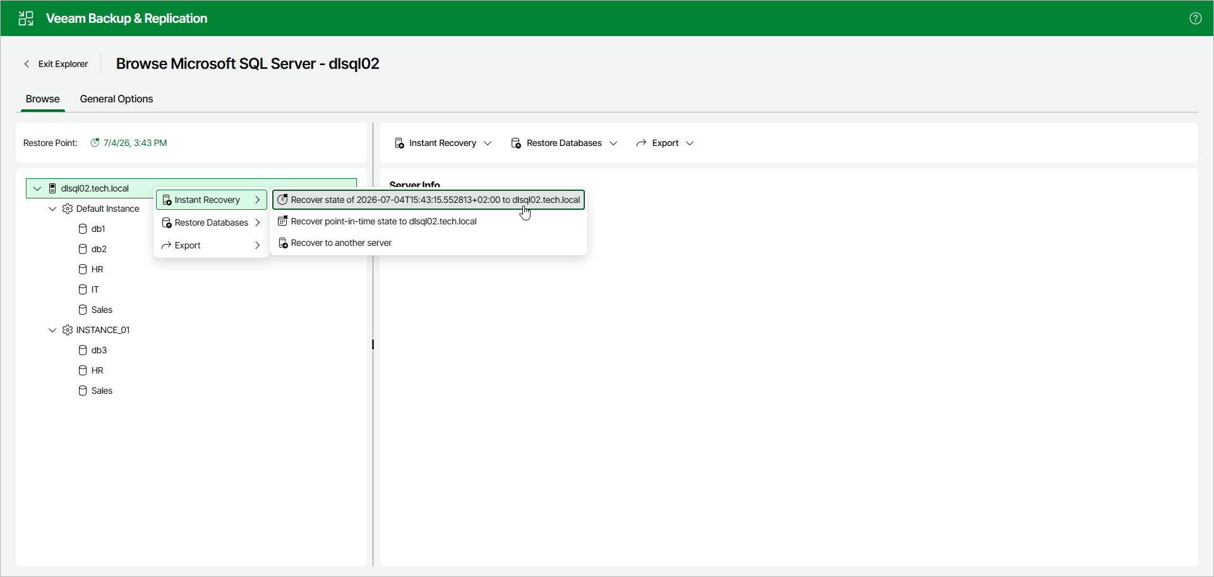Click the toolbar Export button

665,143
